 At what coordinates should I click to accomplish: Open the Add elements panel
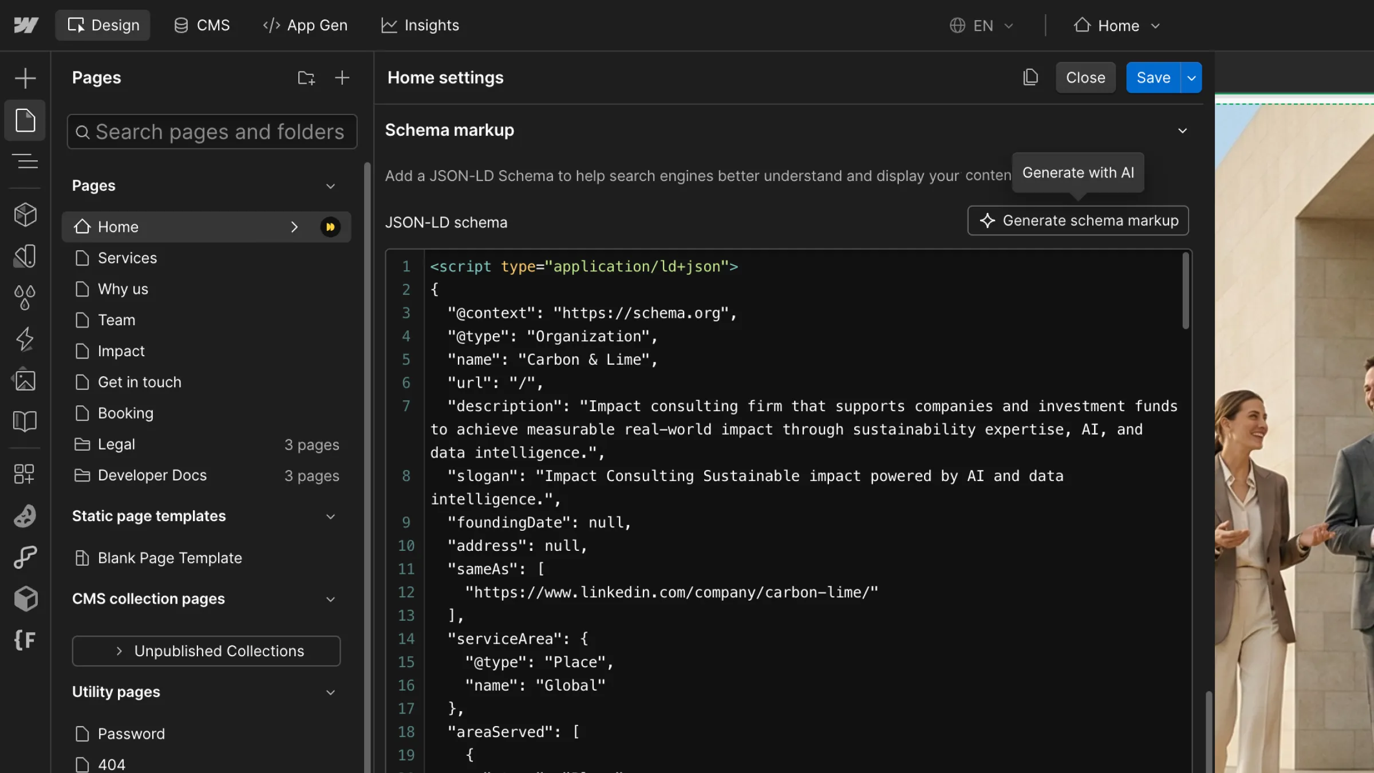click(25, 77)
